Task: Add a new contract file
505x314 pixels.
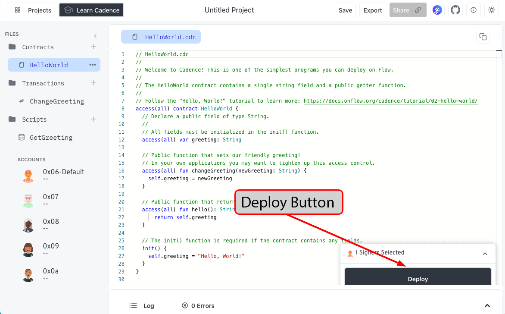Action: [94, 47]
